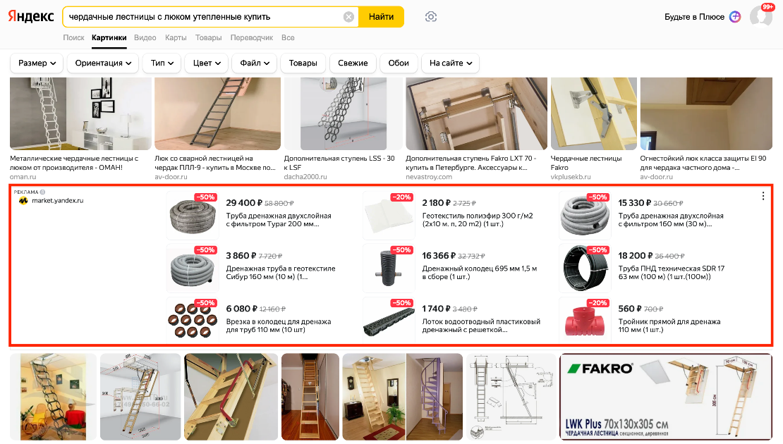Open the FAKRO LWK Plus ladder thumbnail
Viewport: 783px width, 444px height.
point(666,397)
